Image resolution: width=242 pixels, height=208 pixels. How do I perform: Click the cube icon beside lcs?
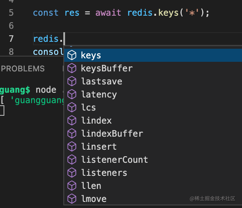(72, 107)
